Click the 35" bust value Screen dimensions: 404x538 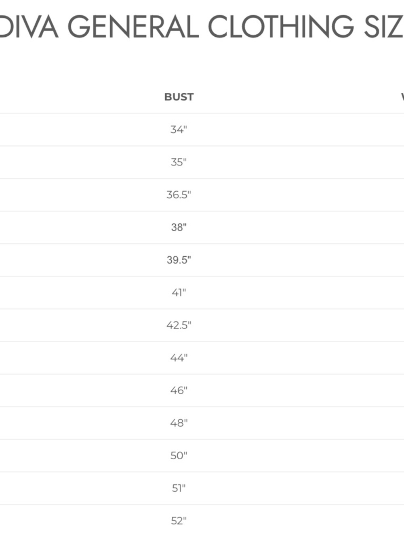[x=179, y=162]
